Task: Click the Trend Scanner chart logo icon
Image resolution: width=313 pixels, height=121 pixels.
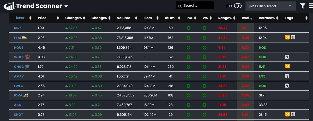Action: [x=10, y=6]
